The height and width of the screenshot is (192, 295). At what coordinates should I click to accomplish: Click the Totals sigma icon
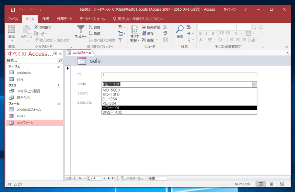[x=165, y=27]
